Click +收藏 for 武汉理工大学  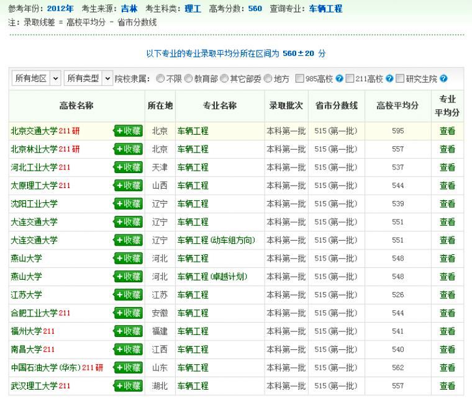coord(128,386)
